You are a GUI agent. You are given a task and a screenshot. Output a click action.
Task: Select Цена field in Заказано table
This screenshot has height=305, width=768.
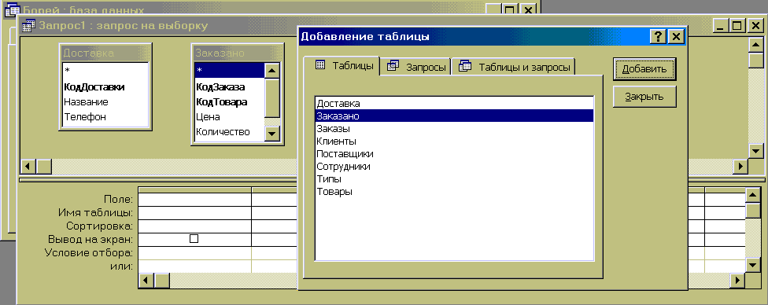pos(229,117)
